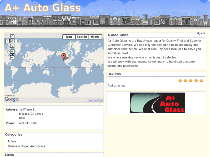Switch the map to Map view
The height and width of the screenshot is (157, 210).
[69, 37]
